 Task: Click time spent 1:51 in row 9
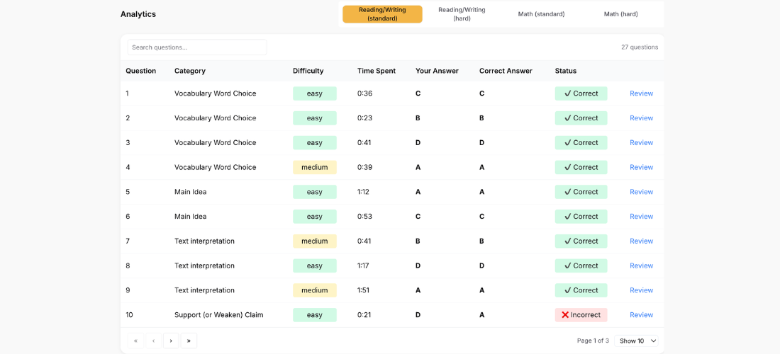364,290
